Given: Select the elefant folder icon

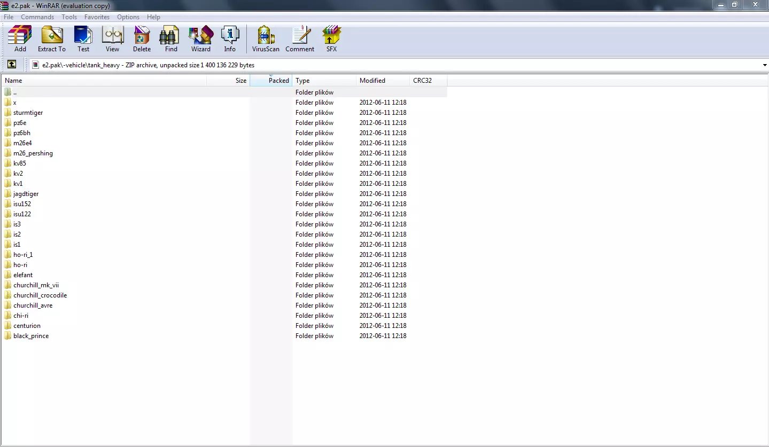Looking at the screenshot, I should pyautogui.click(x=7, y=275).
